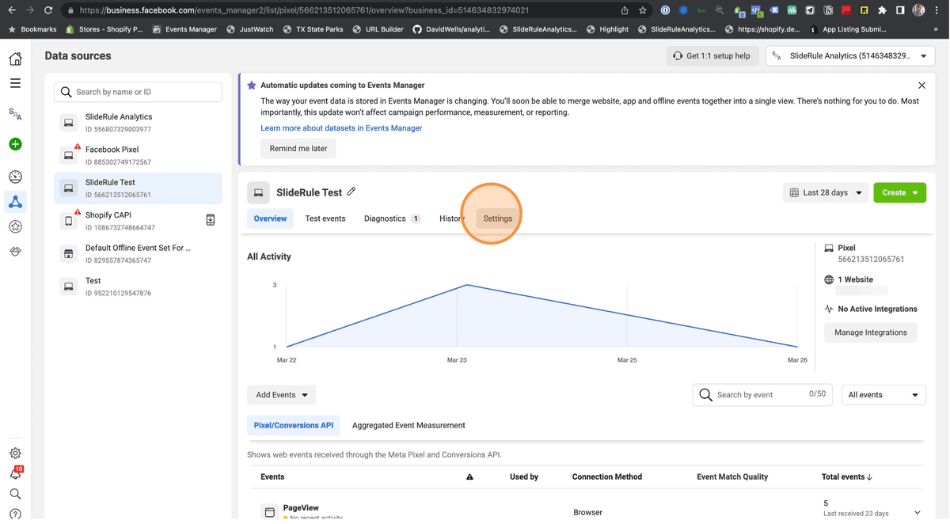
Task: Bookmark this page with the star icon
Action: [643, 10]
